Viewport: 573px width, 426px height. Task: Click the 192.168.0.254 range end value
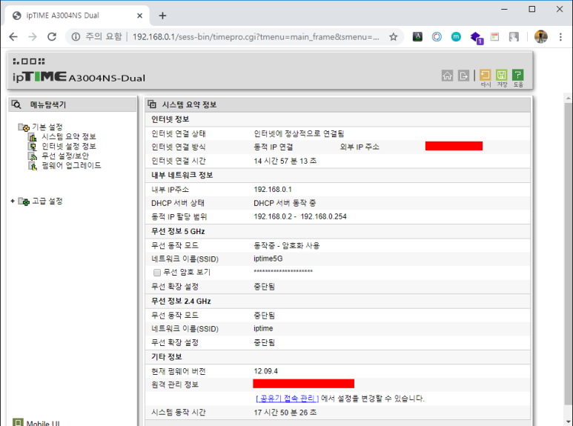coord(323,216)
